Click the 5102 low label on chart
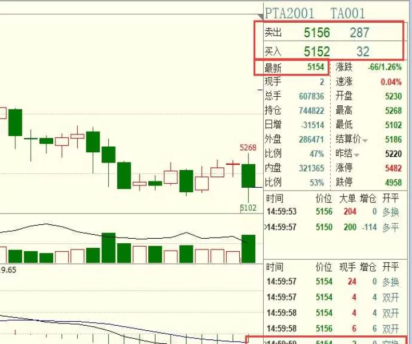 click(x=248, y=208)
